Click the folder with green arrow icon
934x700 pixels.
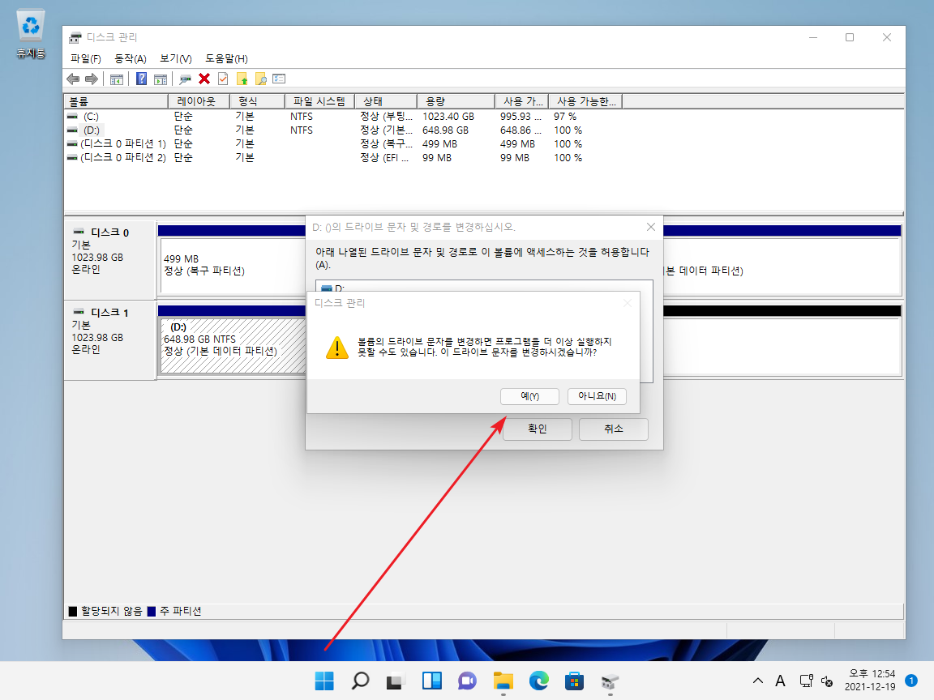coord(242,79)
